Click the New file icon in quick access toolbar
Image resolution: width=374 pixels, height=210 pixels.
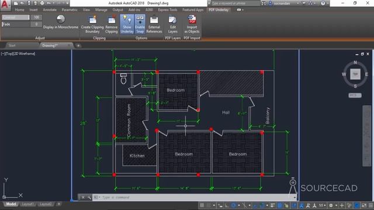pyautogui.click(x=16, y=3)
